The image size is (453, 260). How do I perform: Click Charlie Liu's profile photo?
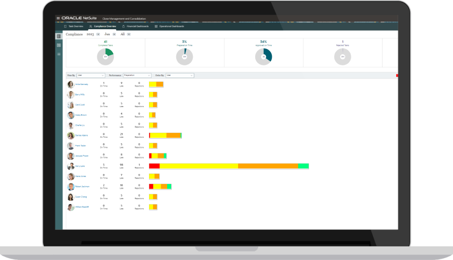point(70,126)
